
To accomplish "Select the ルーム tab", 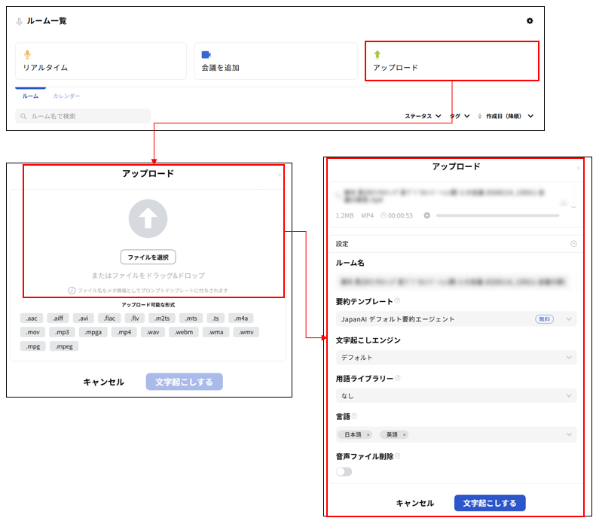I will 30,96.
